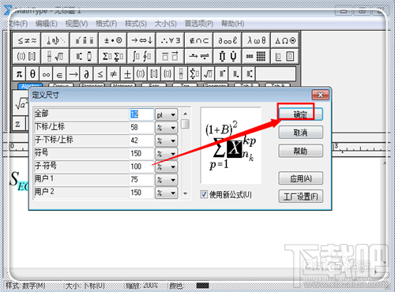Expand the unit dropdown for 全部 row
This screenshot has height=292, width=395.
tap(167, 114)
